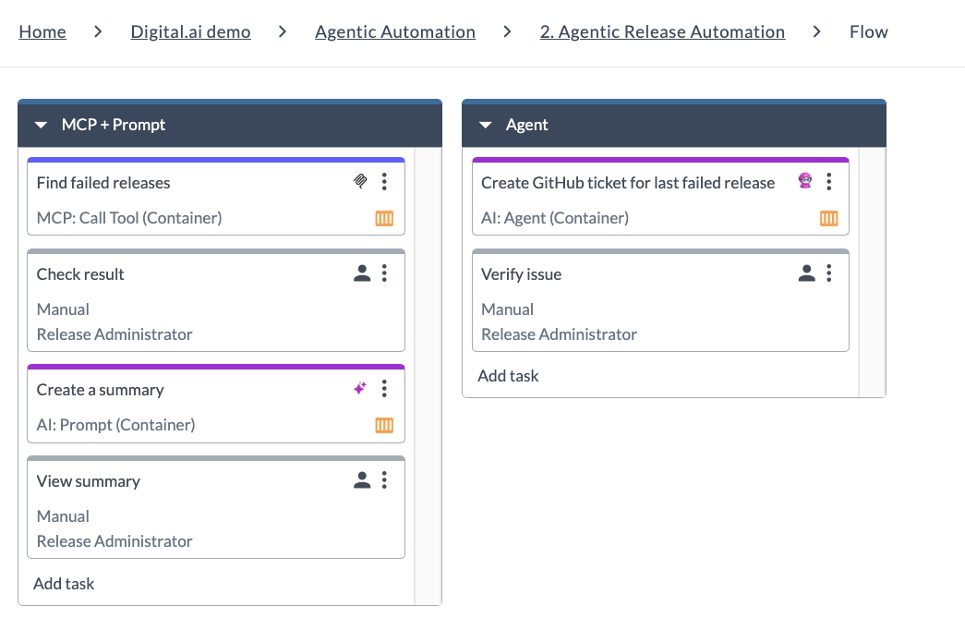The height and width of the screenshot is (642, 965).
Task: Click Manual label in Check result card
Action: (x=63, y=309)
